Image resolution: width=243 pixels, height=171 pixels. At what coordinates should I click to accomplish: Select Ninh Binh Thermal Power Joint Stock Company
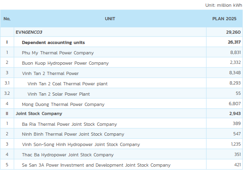[73, 134]
